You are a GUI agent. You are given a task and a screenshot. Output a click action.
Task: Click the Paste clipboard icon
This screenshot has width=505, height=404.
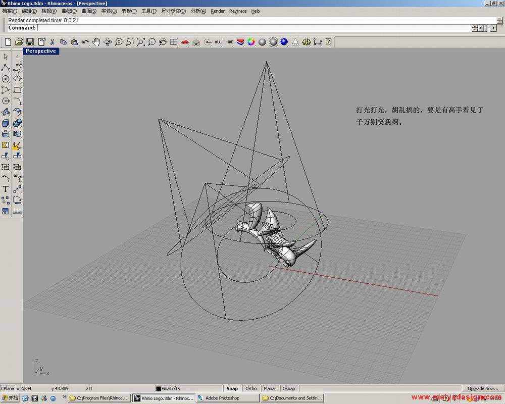click(74, 42)
